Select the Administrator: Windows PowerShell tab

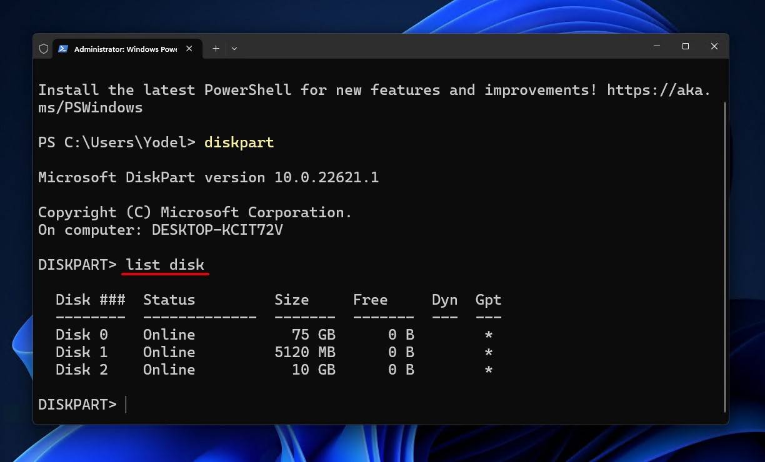[125, 49]
